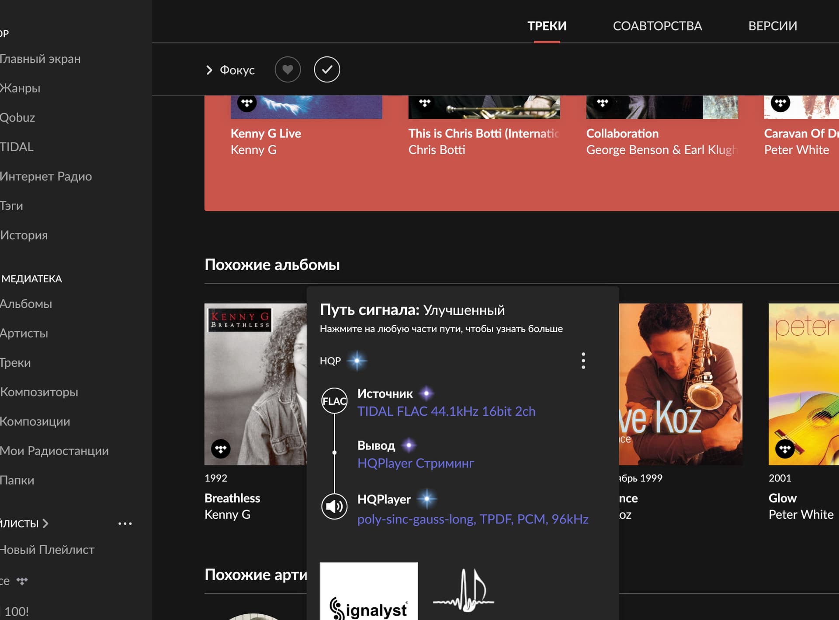Click the Похожие альбомы heading
The width and height of the screenshot is (839, 620).
point(272,264)
